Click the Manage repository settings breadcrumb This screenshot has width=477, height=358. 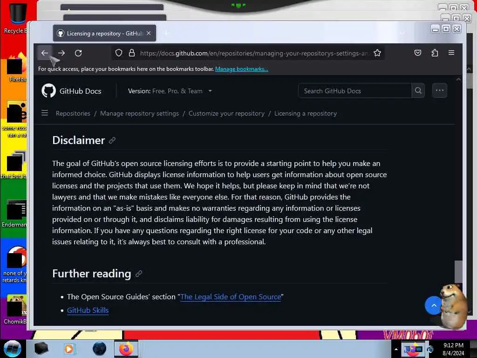[x=139, y=113]
